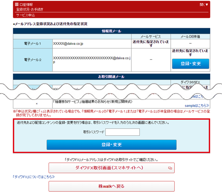Click the 口座情報 title text
Image resolution: width=222 pixels, height=192 pixels.
[x=26, y=4]
